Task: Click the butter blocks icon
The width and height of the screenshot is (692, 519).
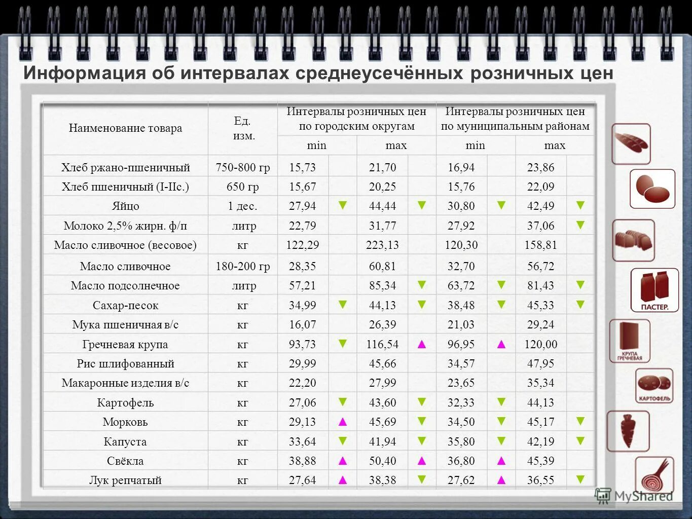Action: pyautogui.click(x=633, y=240)
